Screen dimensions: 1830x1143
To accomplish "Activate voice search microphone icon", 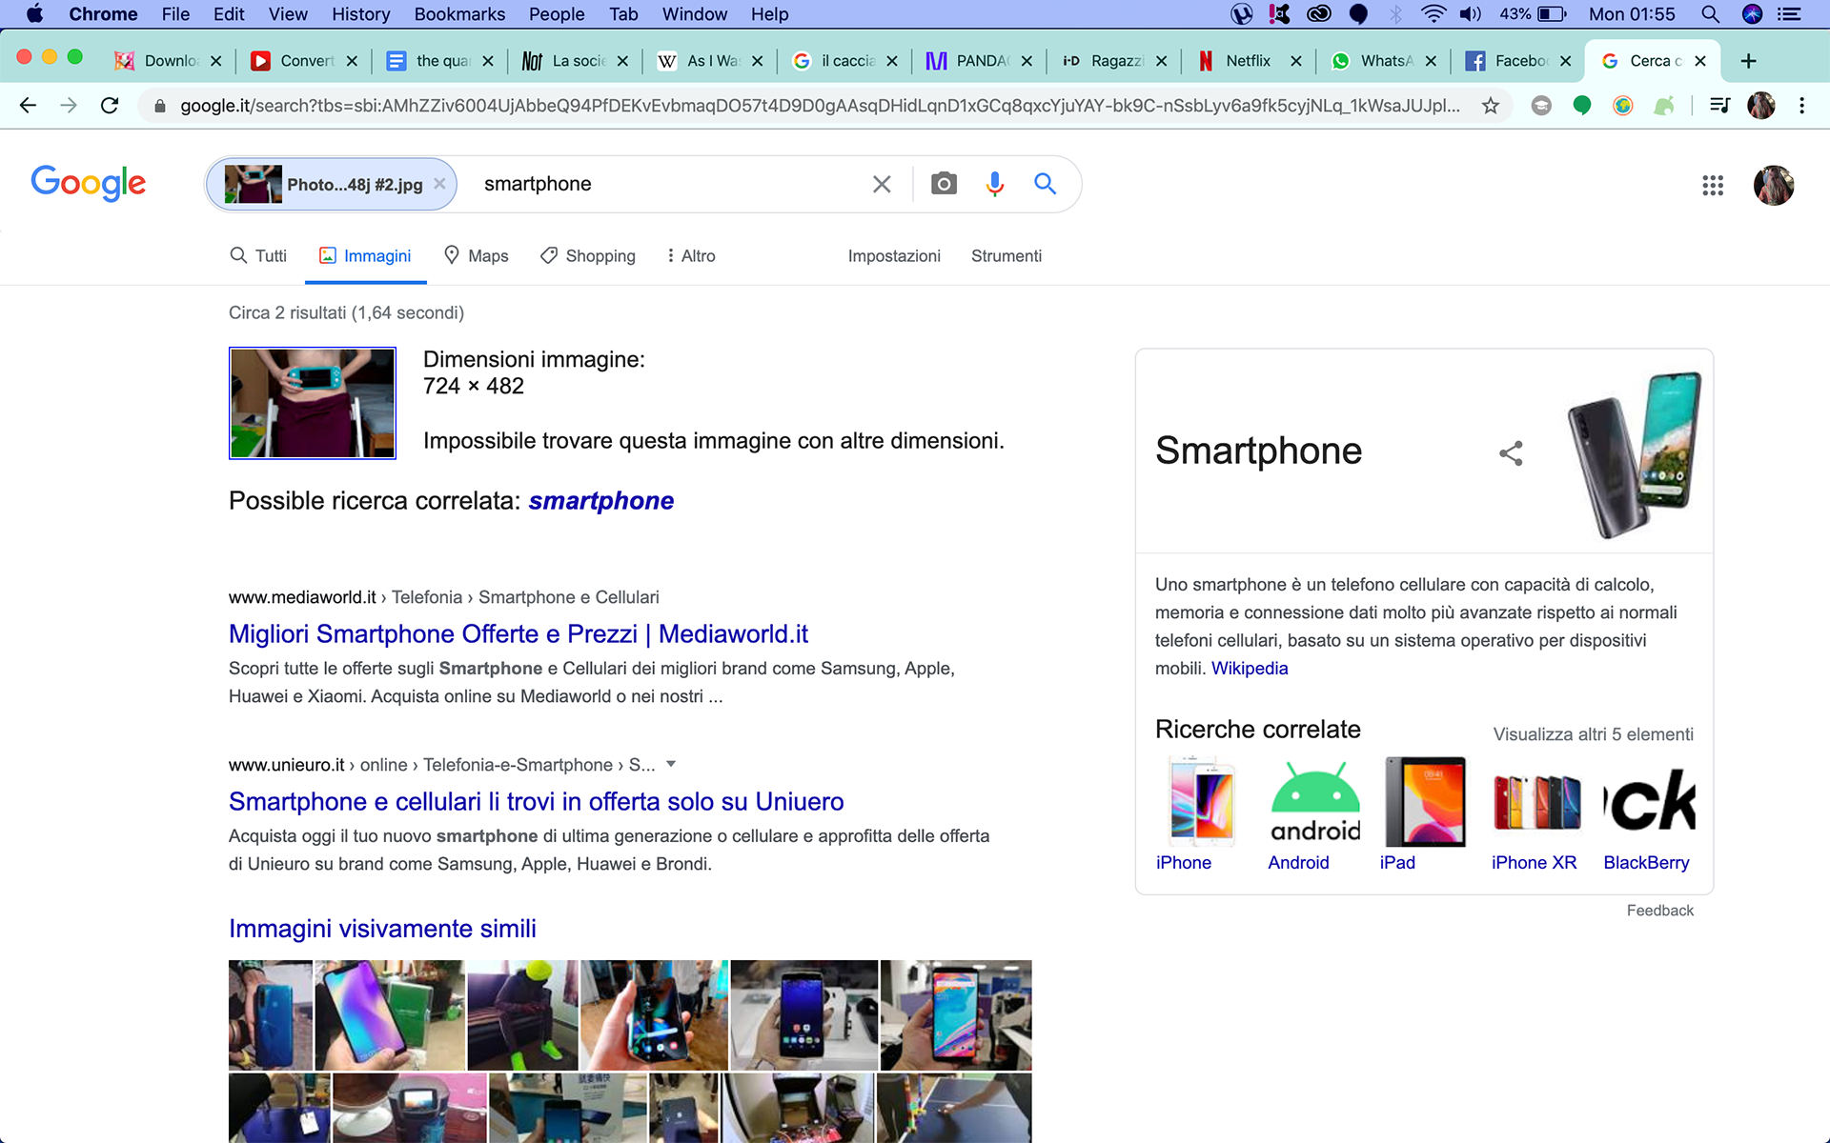I will 995,184.
